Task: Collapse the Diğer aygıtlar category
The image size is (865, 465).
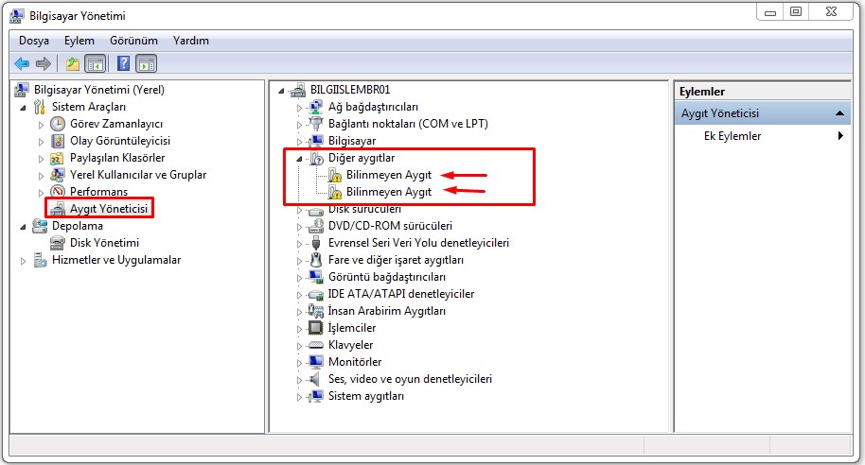Action: click(300, 159)
